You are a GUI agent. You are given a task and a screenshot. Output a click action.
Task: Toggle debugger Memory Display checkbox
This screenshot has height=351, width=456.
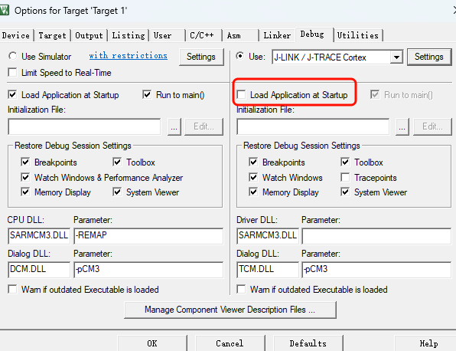[x=253, y=192]
